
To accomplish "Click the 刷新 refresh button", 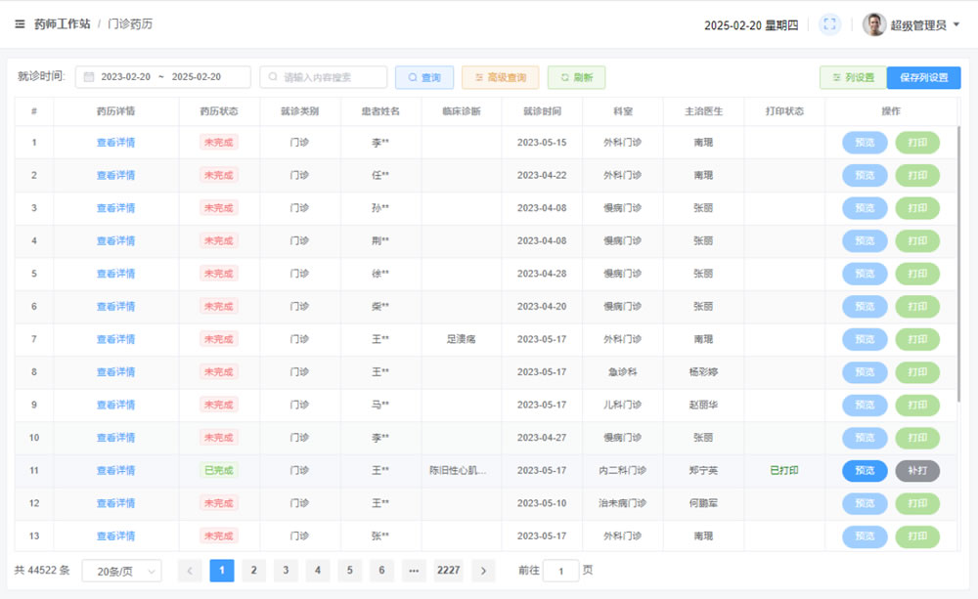I will [576, 77].
